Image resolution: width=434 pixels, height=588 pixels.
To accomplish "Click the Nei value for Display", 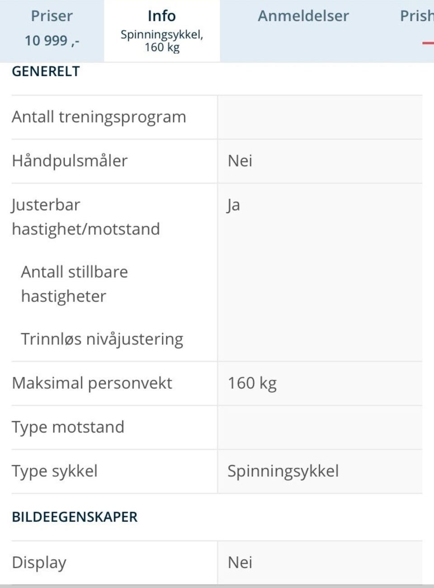I will (x=240, y=563).
